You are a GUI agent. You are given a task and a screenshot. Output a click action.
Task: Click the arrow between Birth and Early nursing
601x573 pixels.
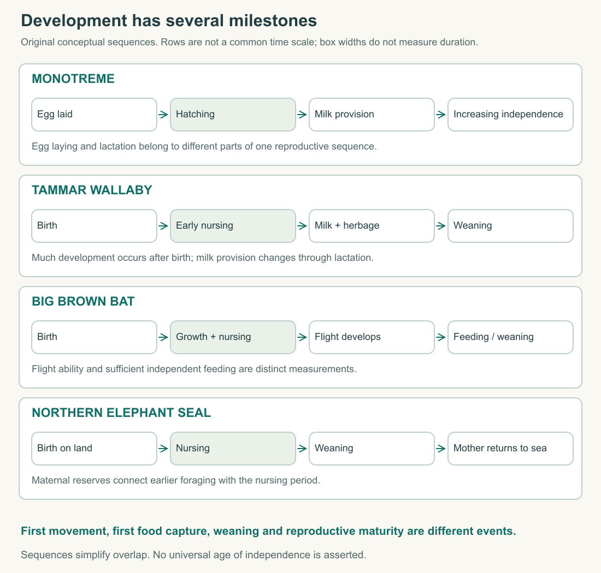pyautogui.click(x=164, y=226)
